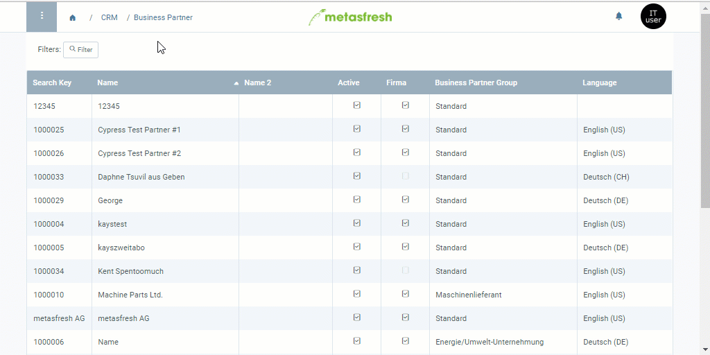Open the notifications bell
The image size is (710, 355).
tap(618, 17)
